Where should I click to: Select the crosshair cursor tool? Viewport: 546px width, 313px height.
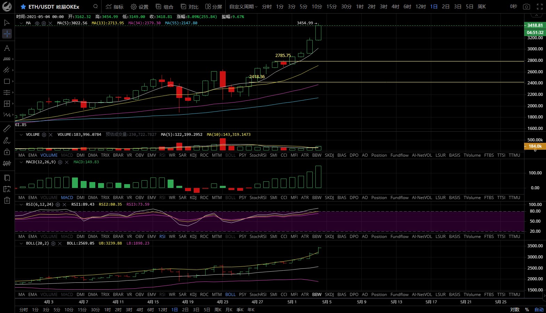tap(7, 34)
